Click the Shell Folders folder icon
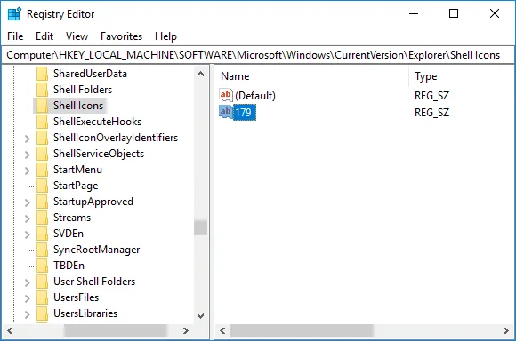This screenshot has height=341, width=516. tap(42, 90)
